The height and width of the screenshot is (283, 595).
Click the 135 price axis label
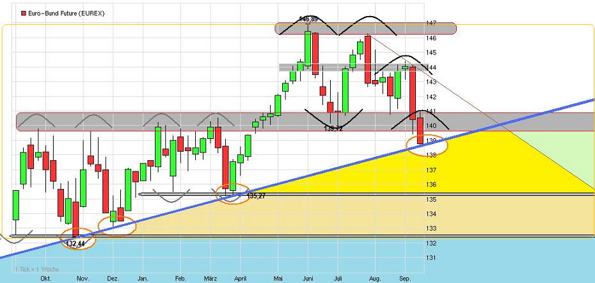coord(432,199)
